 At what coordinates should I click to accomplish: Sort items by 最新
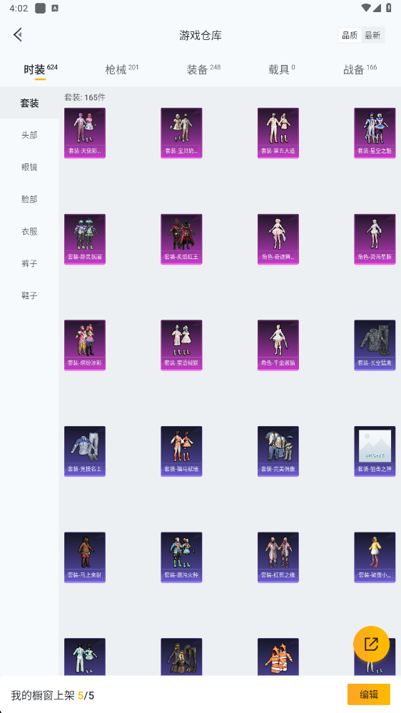pos(372,35)
